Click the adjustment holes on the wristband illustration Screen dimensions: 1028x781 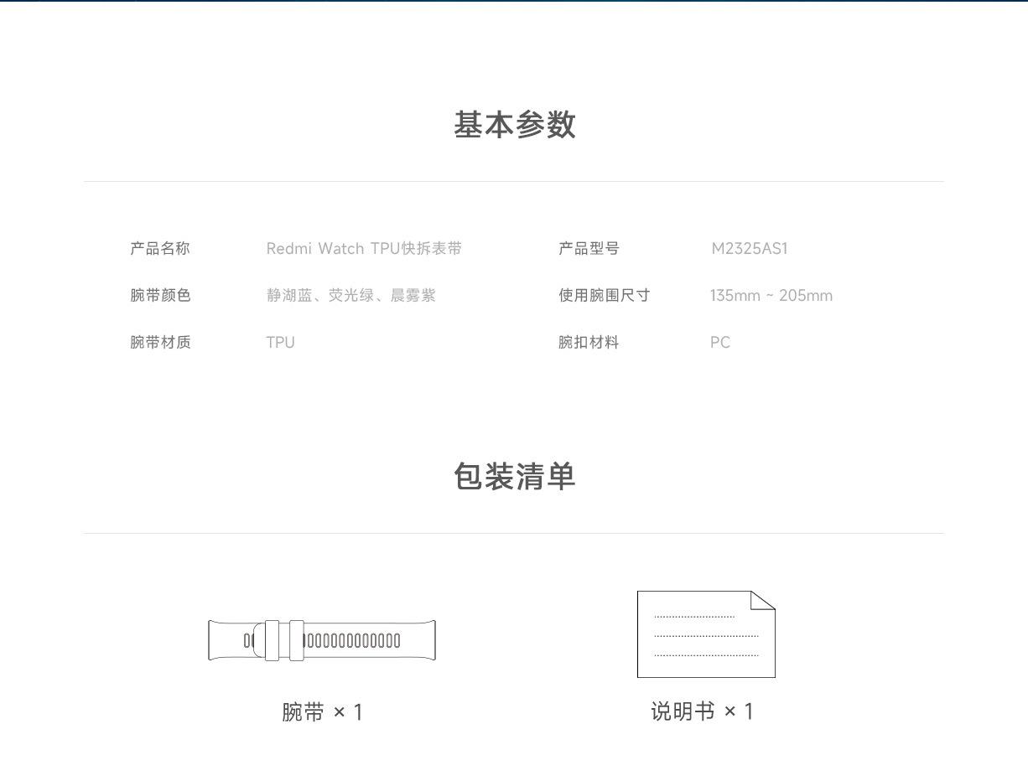coord(352,641)
